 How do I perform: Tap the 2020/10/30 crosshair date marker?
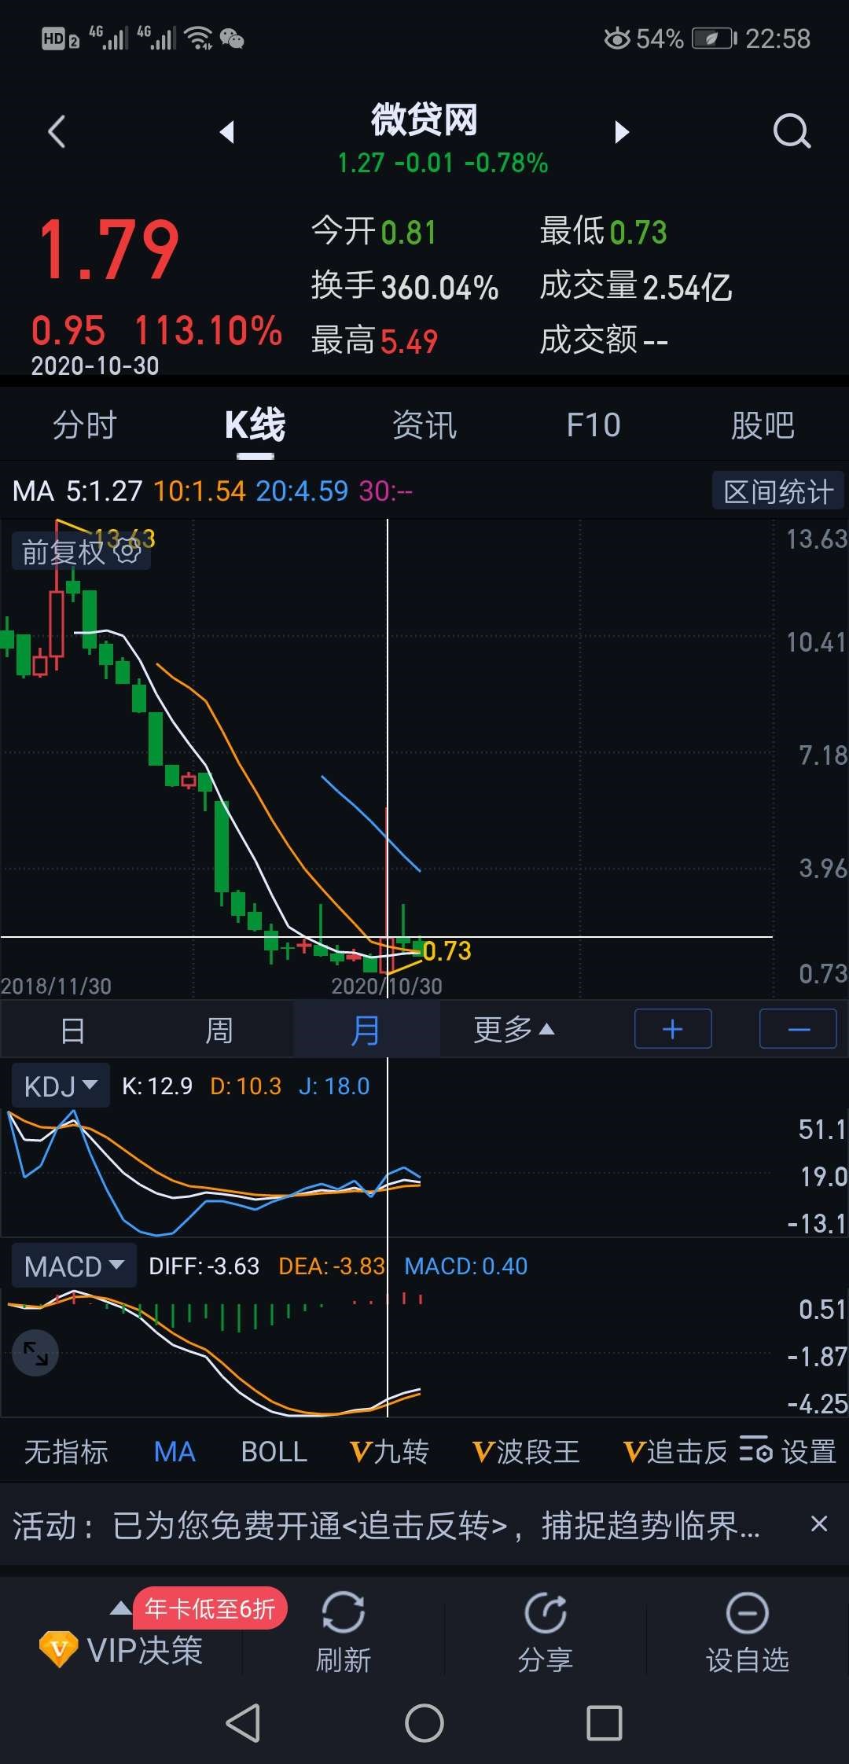[387, 986]
